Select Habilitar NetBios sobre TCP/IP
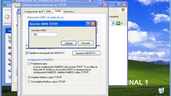Screen dimensions: 171x96 pos(29,77)
